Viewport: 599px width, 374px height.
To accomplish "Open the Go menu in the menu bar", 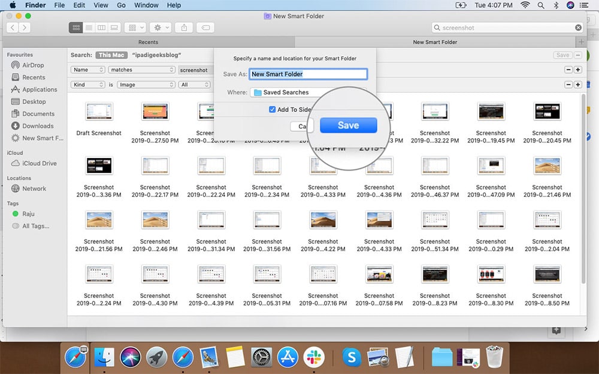I will (x=122, y=5).
